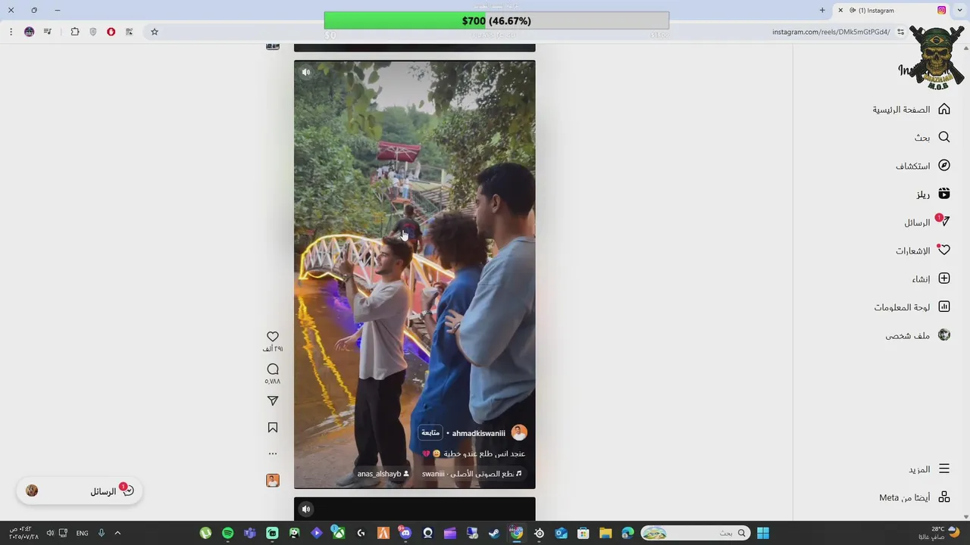The width and height of the screenshot is (970, 545).
Task: Open Windows Start button
Action: [763, 533]
